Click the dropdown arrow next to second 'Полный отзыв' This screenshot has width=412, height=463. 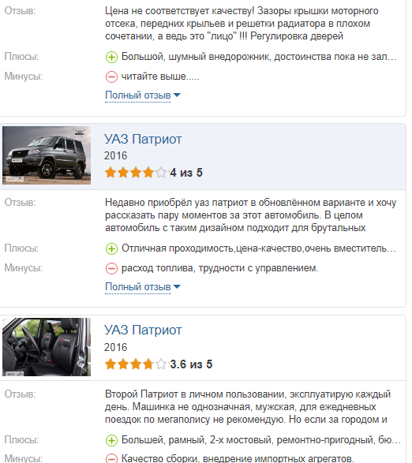click(177, 287)
